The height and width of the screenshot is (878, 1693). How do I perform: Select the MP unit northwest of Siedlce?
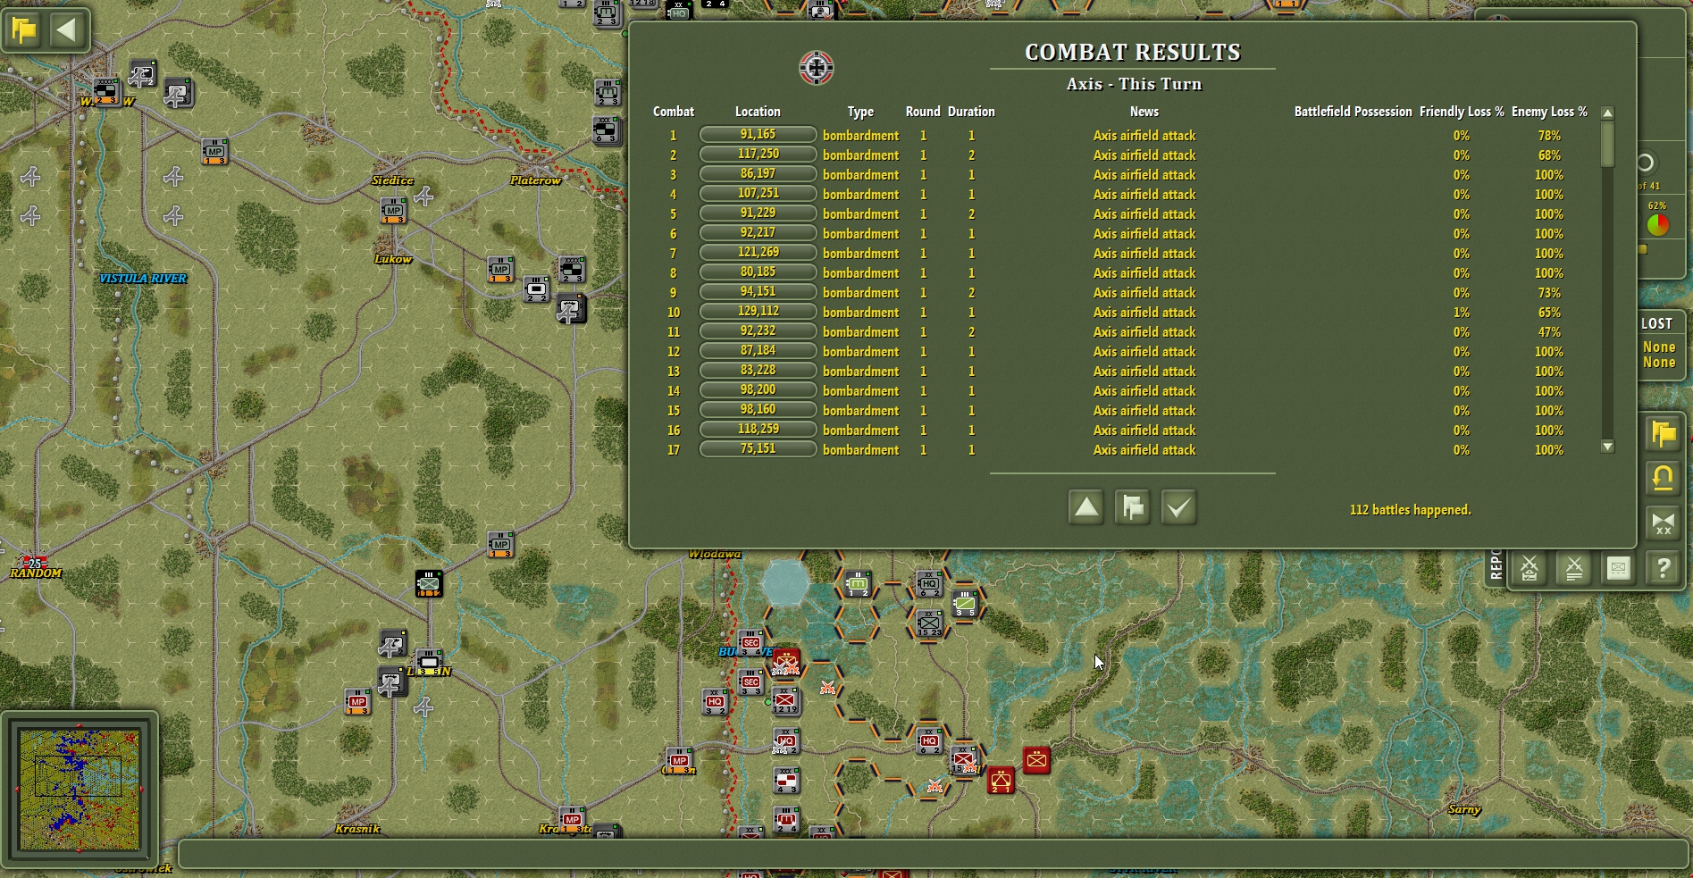coord(214,151)
